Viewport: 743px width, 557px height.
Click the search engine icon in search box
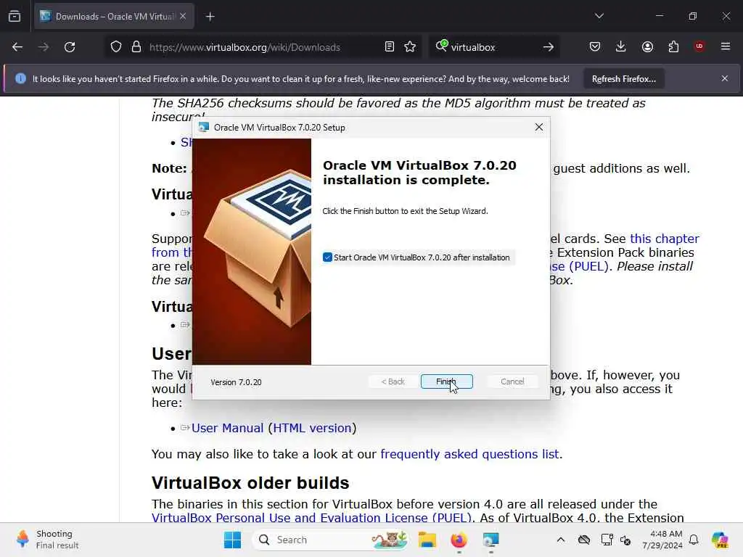pos(442,46)
